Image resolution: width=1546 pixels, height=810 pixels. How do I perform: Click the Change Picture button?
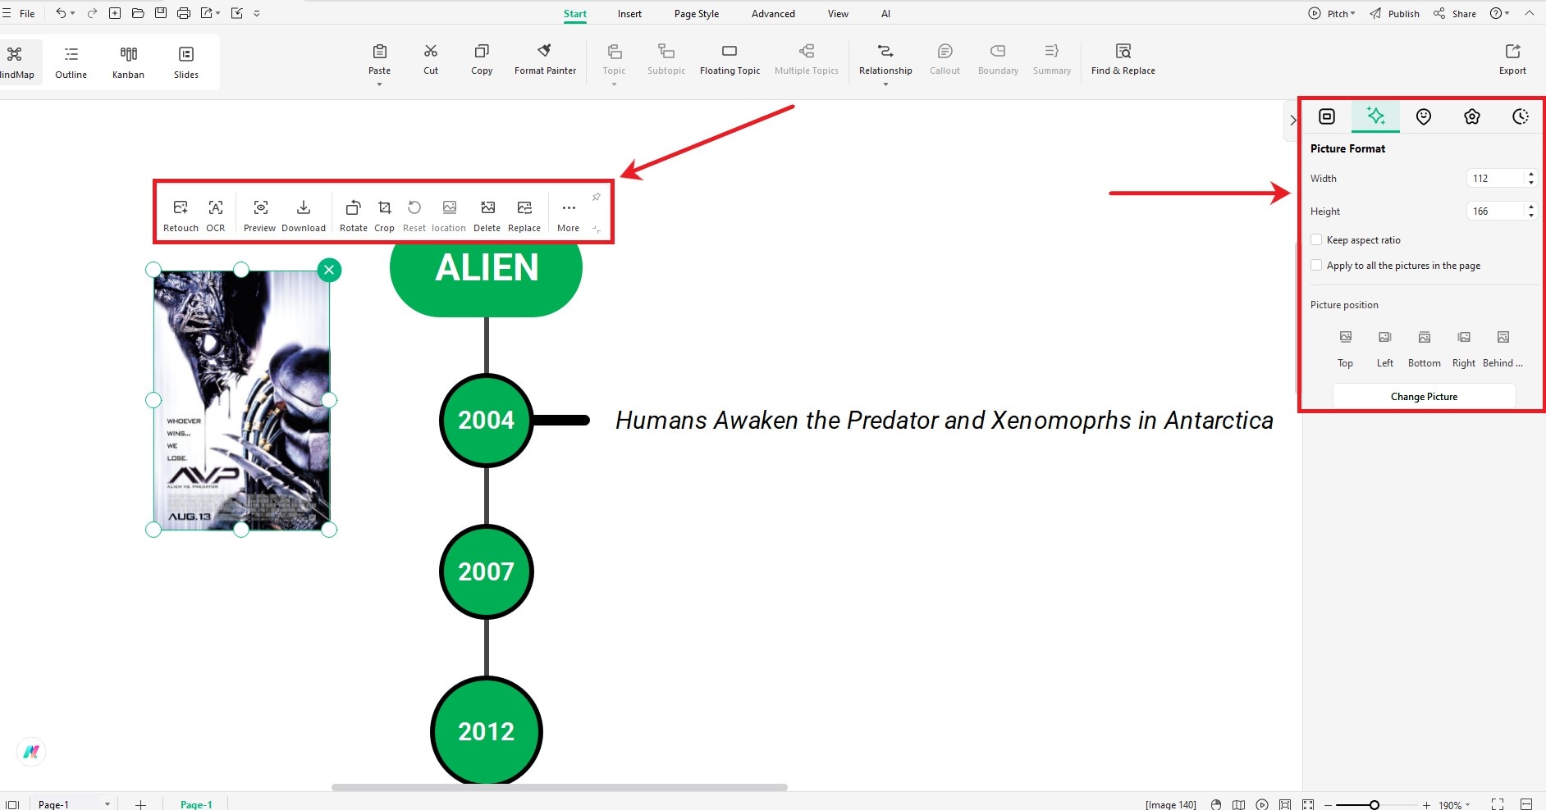(1424, 396)
